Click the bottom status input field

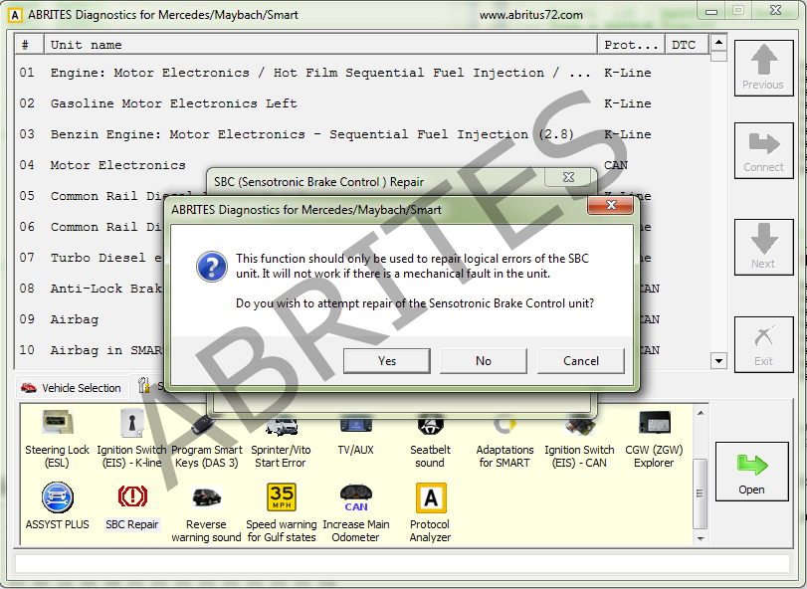(402, 564)
